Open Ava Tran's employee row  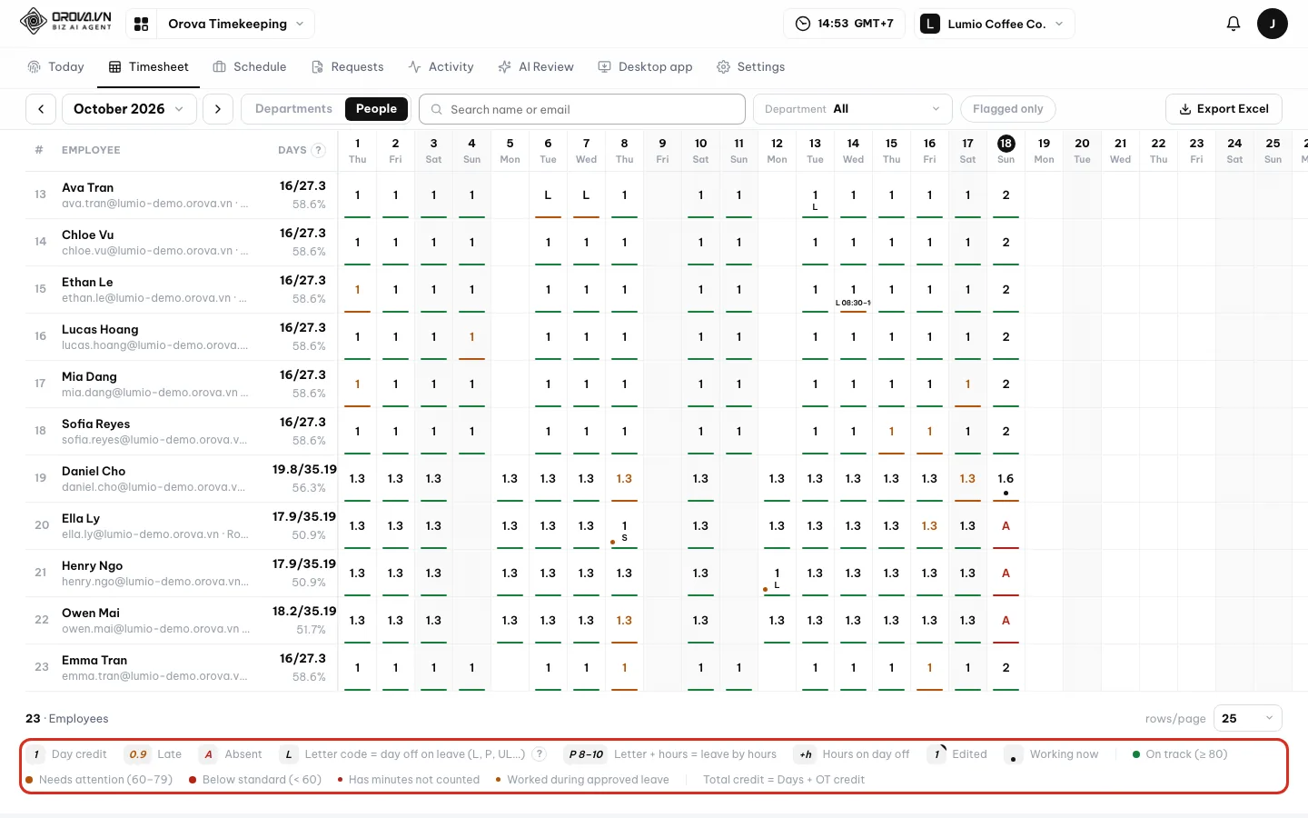pos(182,195)
